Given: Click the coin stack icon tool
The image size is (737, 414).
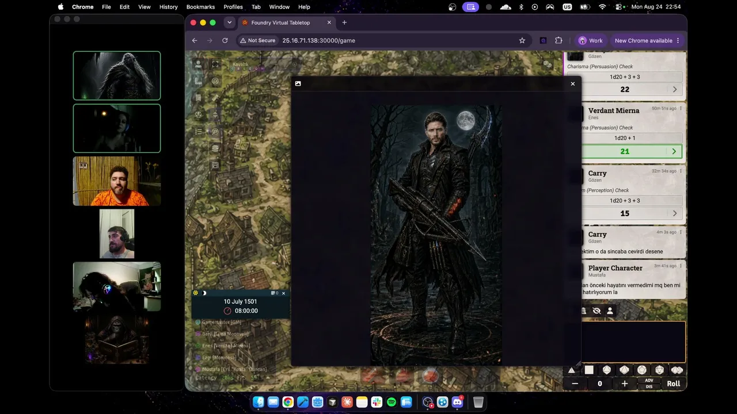Looking at the screenshot, I should [215, 148].
